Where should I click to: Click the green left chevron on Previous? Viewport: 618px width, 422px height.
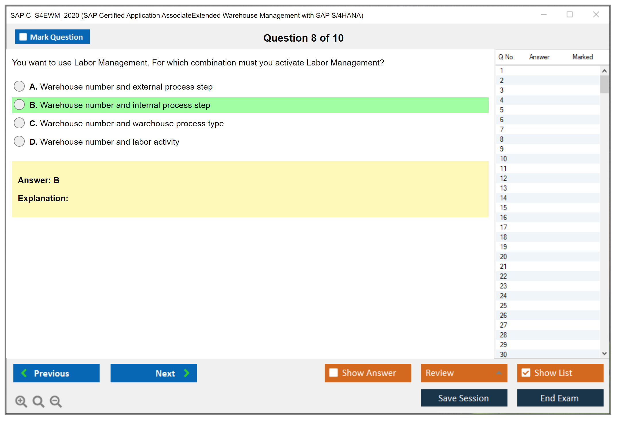(x=24, y=373)
